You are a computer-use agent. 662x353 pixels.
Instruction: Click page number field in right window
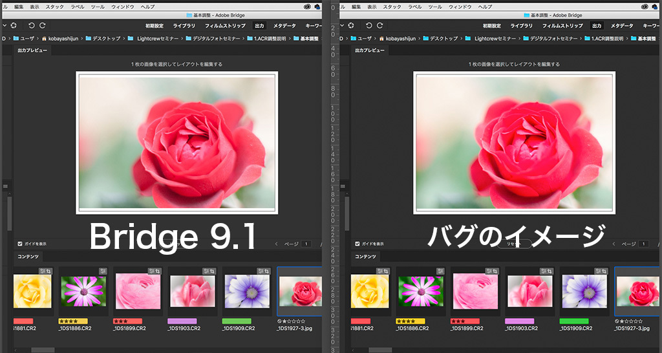(x=644, y=244)
